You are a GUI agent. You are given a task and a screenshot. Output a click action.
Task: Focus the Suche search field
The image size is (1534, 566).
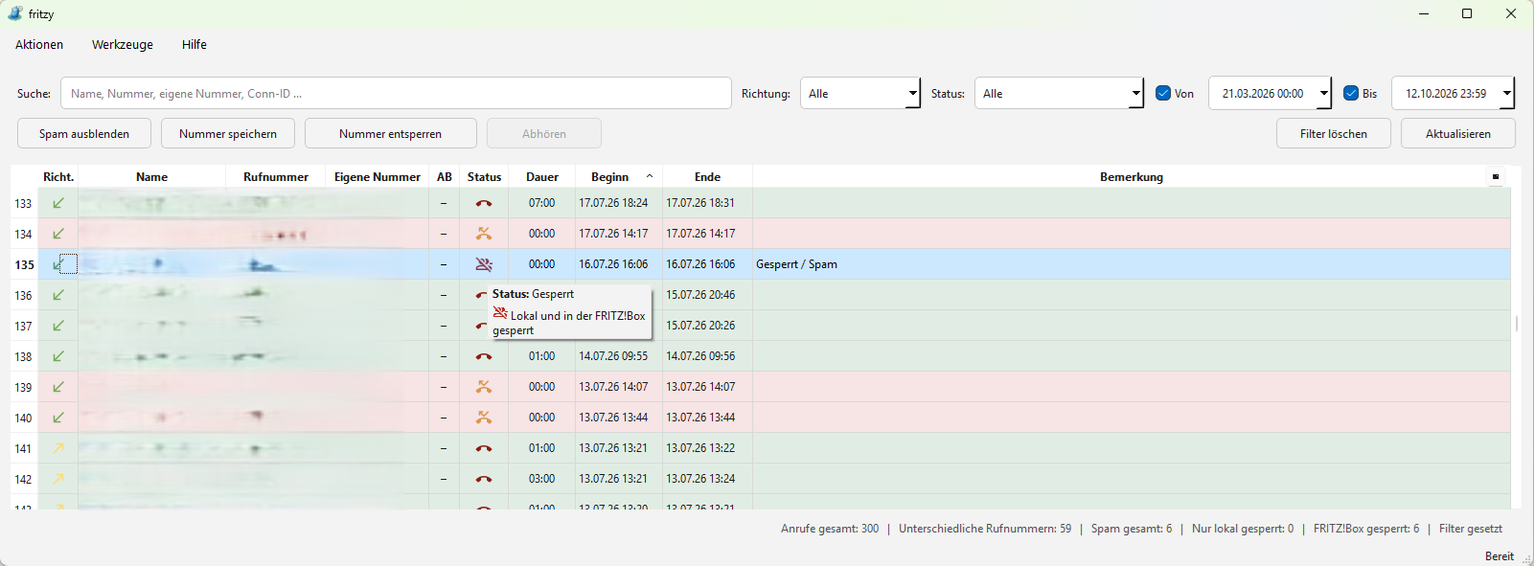tap(396, 93)
